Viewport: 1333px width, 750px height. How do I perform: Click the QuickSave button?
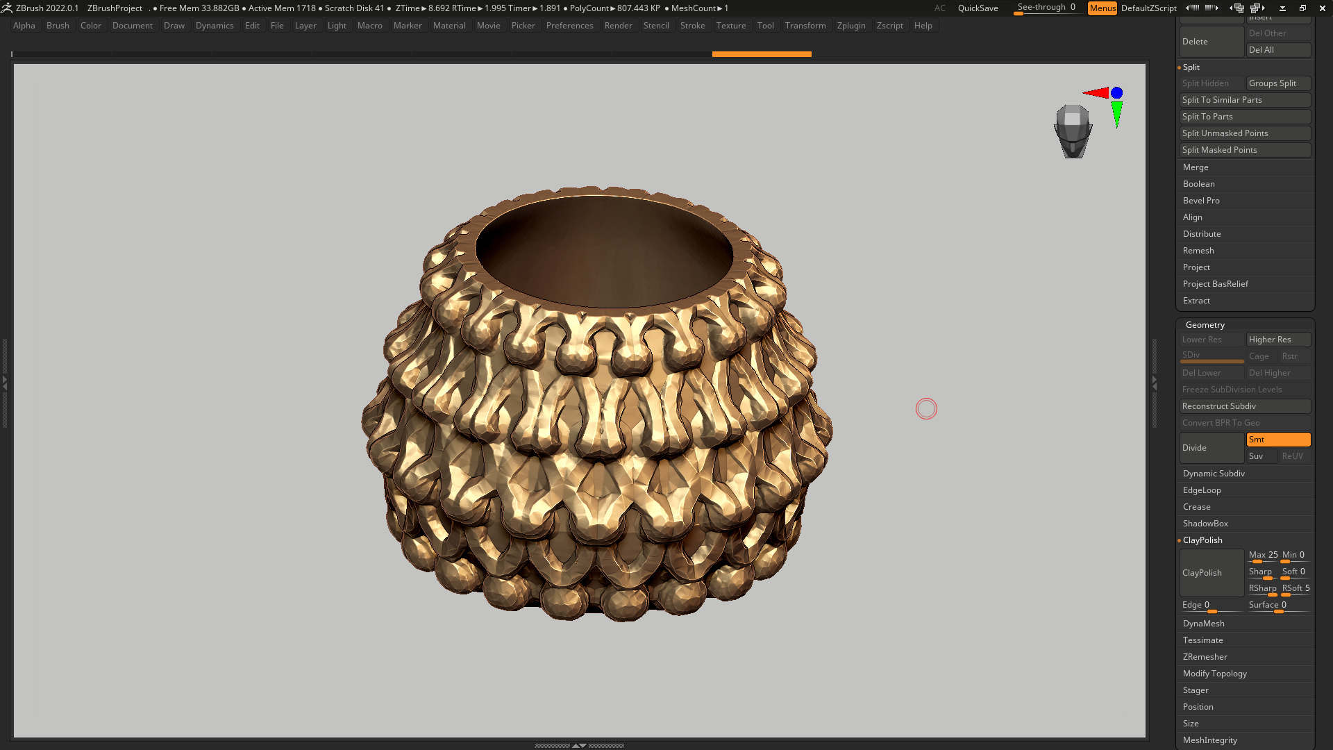[978, 8]
